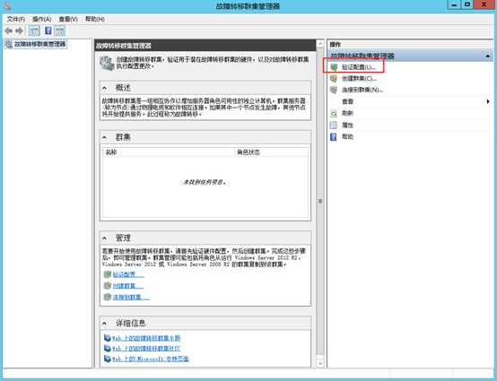Click the 验证配置 icon in actions pane

point(334,67)
